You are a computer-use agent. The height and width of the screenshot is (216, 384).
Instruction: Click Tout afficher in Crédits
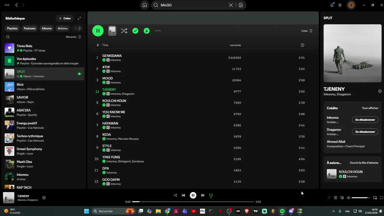click(370, 108)
